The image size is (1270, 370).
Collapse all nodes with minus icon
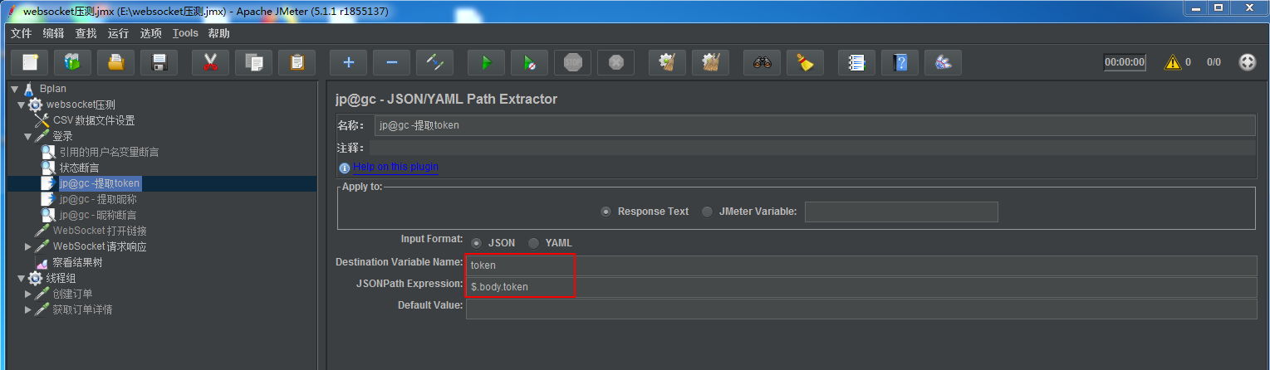pos(391,62)
